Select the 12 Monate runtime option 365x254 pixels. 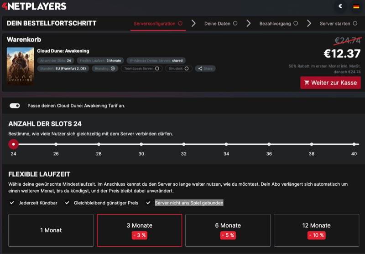tap(316, 230)
